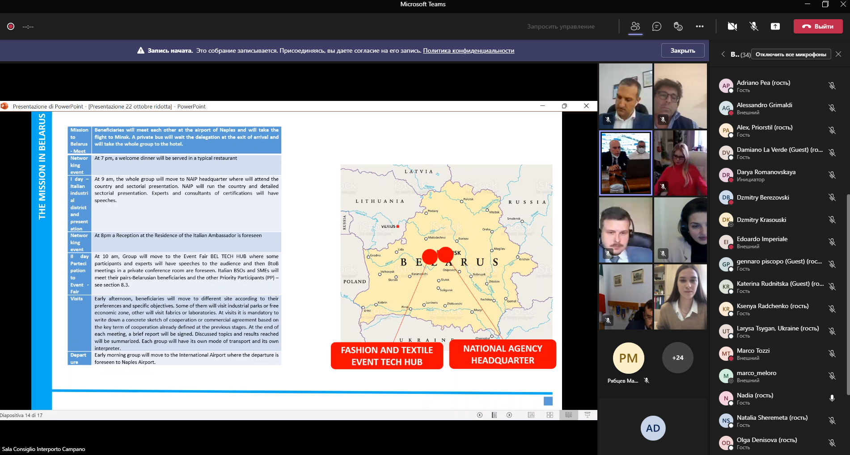
Task: Click Edoardo Imperiale's muted microphone icon
Action: tap(832, 242)
